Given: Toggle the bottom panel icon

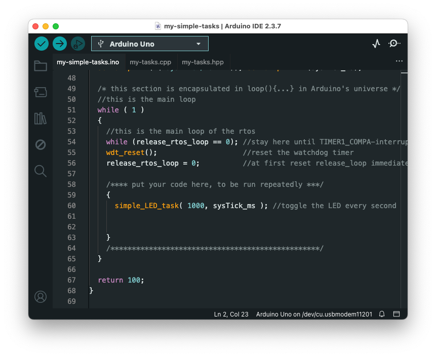Looking at the screenshot, I should coord(397,314).
